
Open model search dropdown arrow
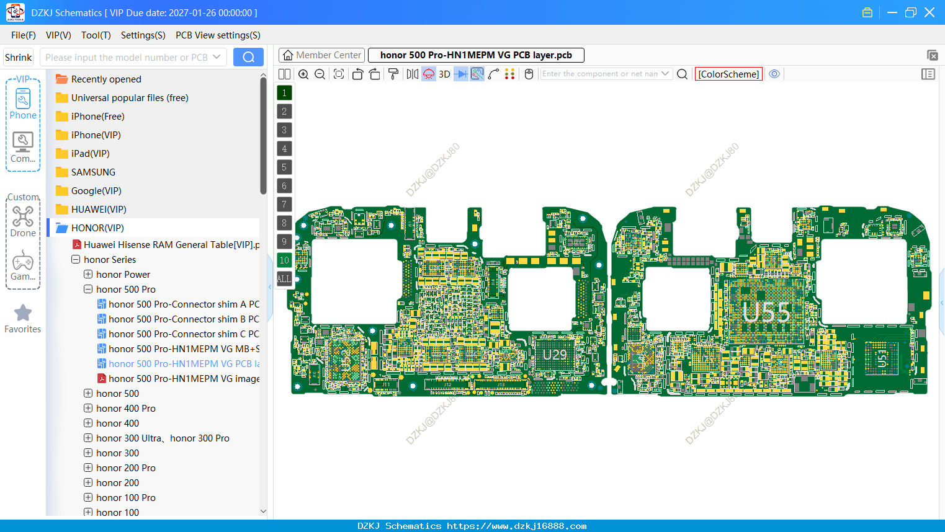click(217, 58)
